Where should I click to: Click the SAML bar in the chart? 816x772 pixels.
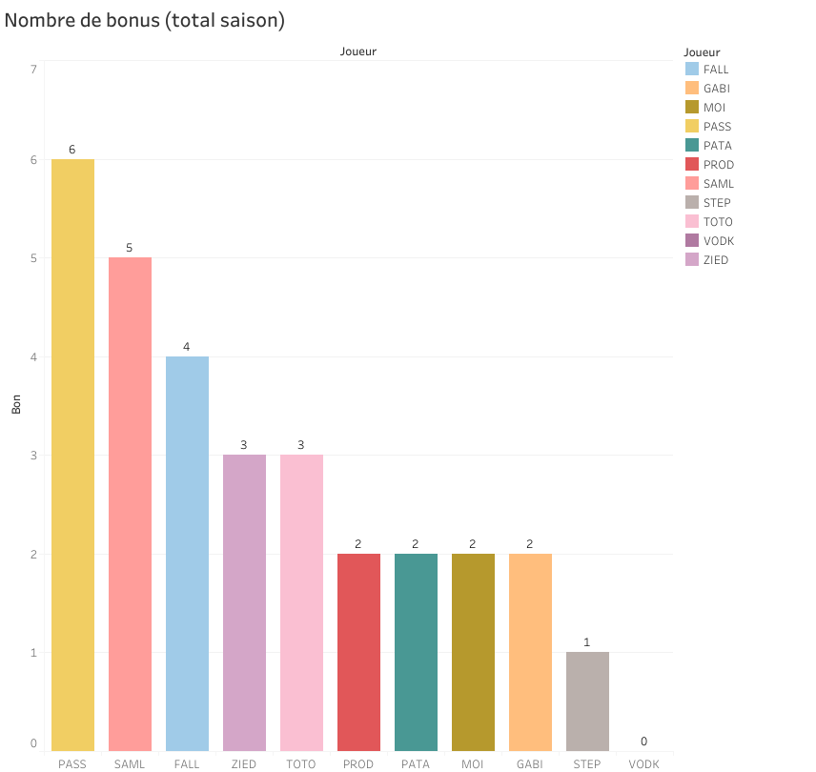tap(130, 504)
